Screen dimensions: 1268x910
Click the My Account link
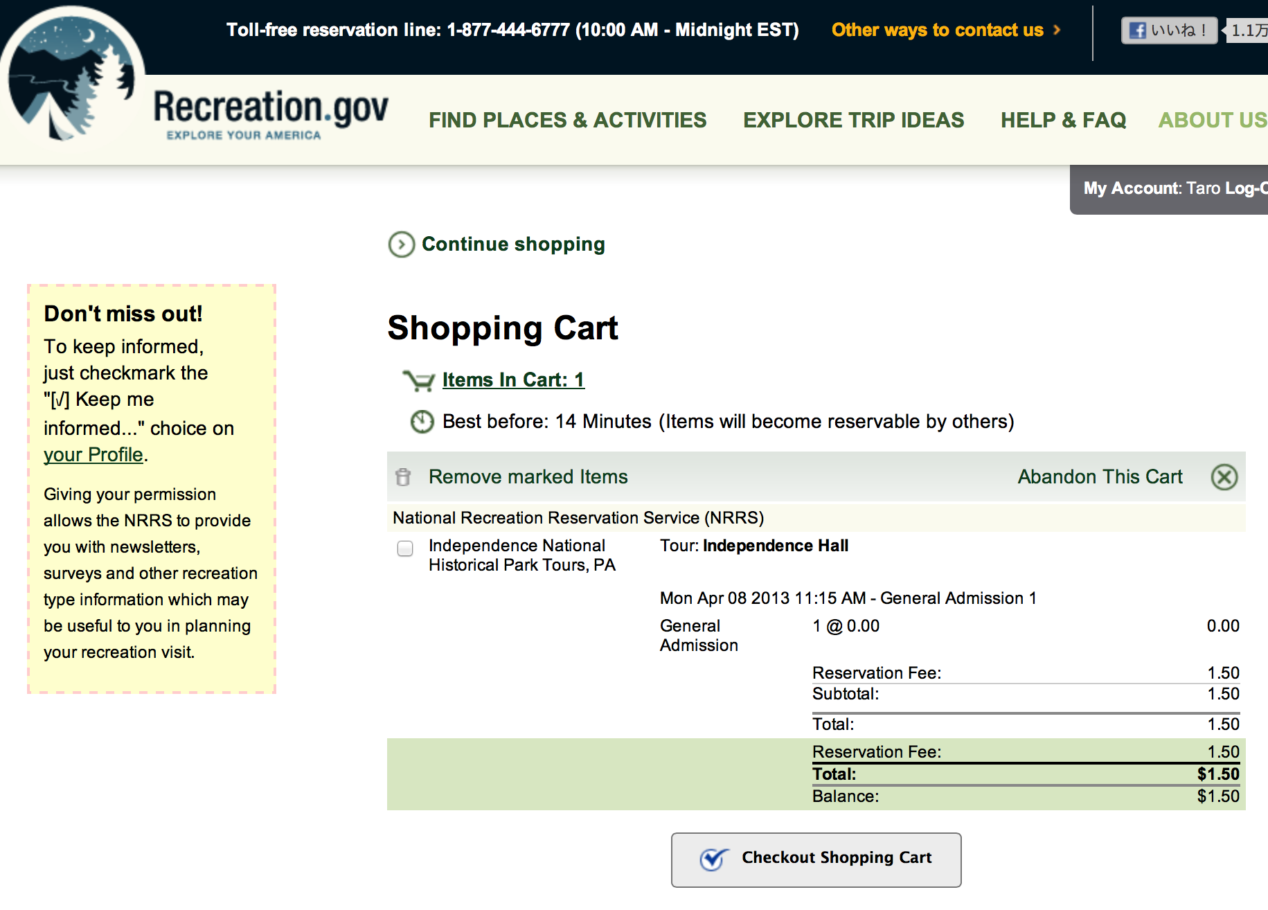(1132, 188)
